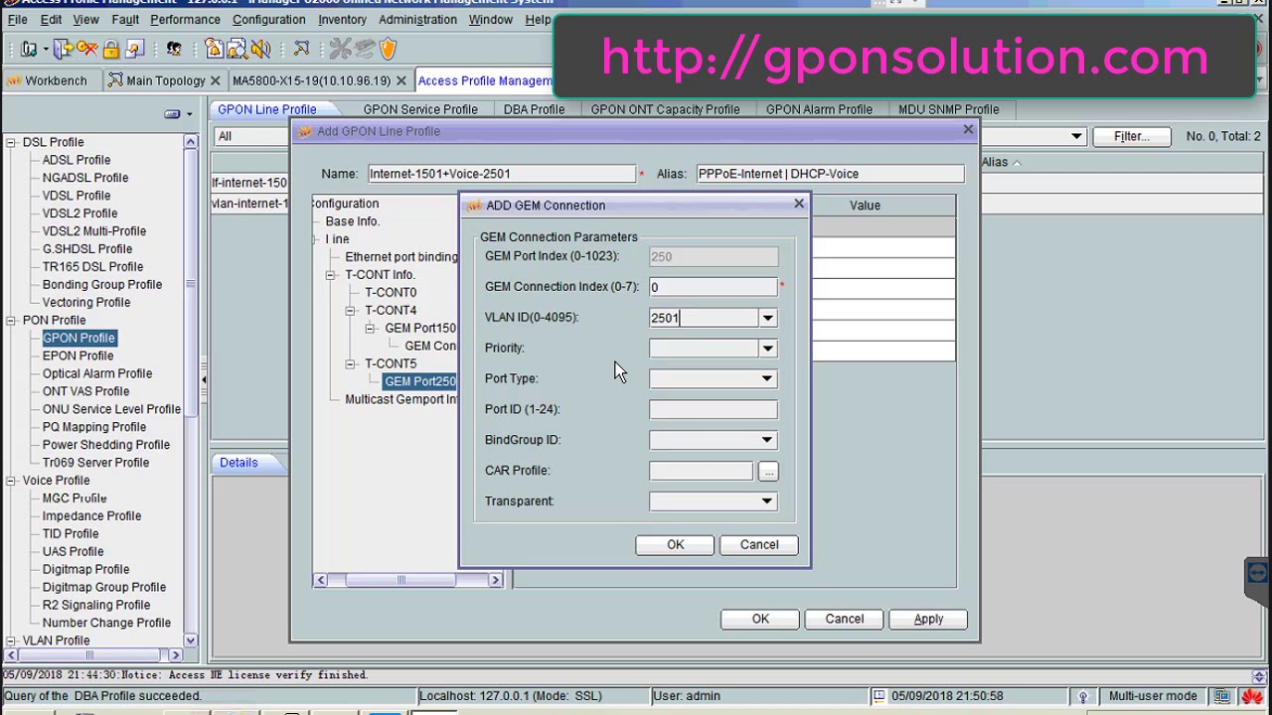The image size is (1272, 715).
Task: Click the shortcut arrow window toolbar icon
Action: [x=134, y=49]
